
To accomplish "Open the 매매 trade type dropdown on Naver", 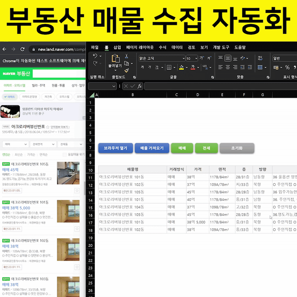I will pos(15,144).
